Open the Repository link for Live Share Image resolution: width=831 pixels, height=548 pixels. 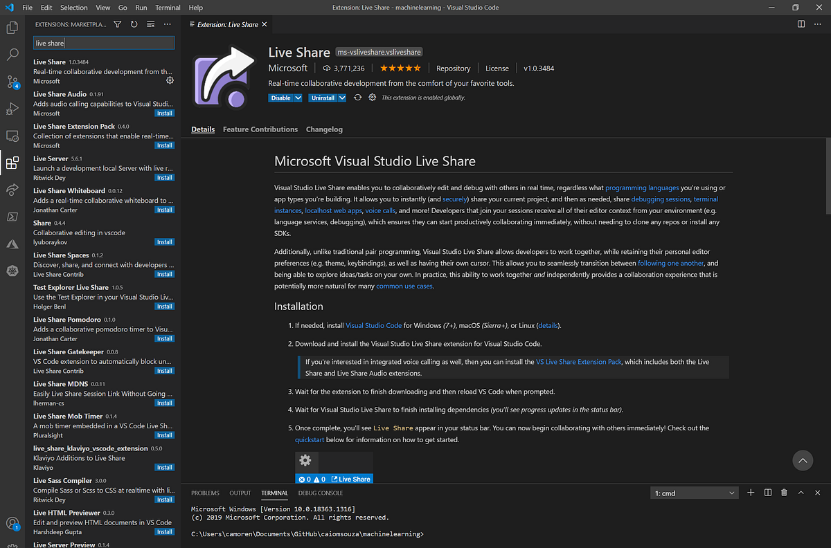(453, 68)
